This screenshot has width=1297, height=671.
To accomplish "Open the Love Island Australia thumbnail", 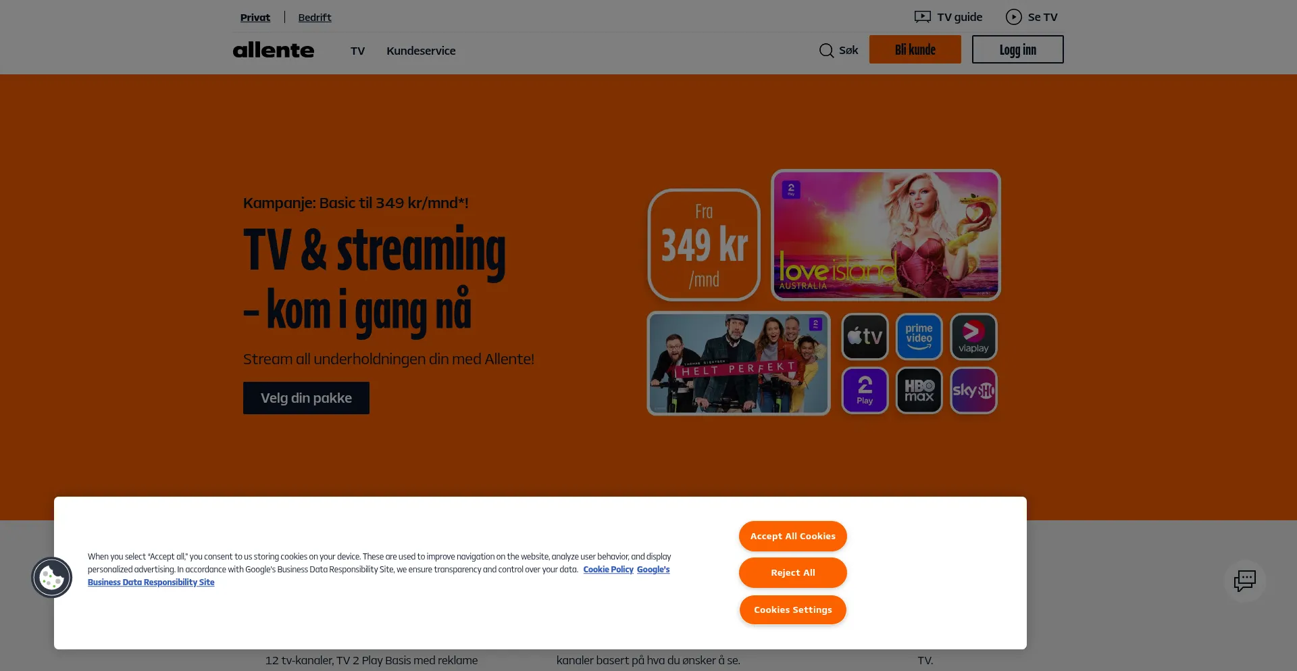I will click(x=886, y=234).
